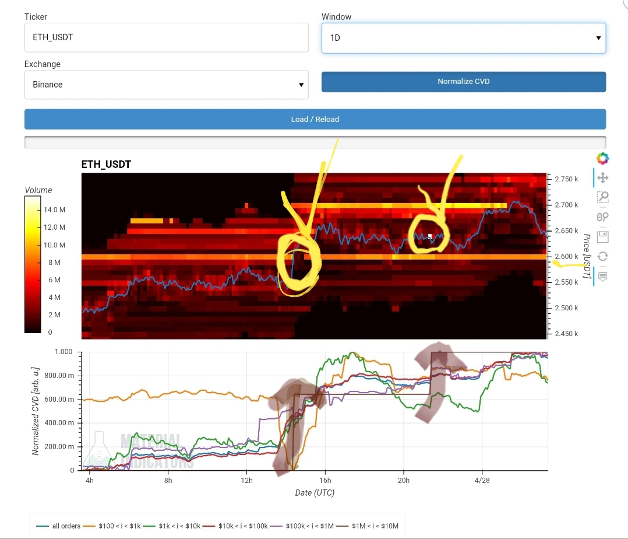Click the '2.750 k' price axis label

coord(566,179)
